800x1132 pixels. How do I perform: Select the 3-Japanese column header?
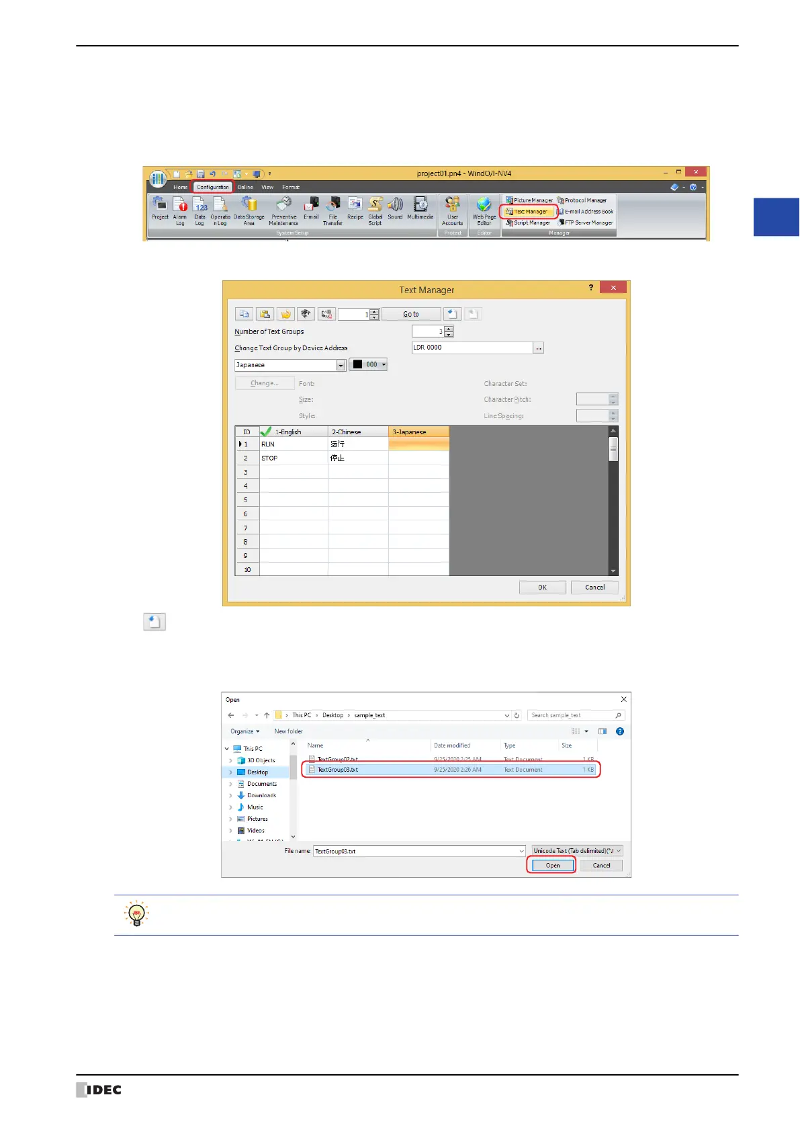(x=418, y=432)
